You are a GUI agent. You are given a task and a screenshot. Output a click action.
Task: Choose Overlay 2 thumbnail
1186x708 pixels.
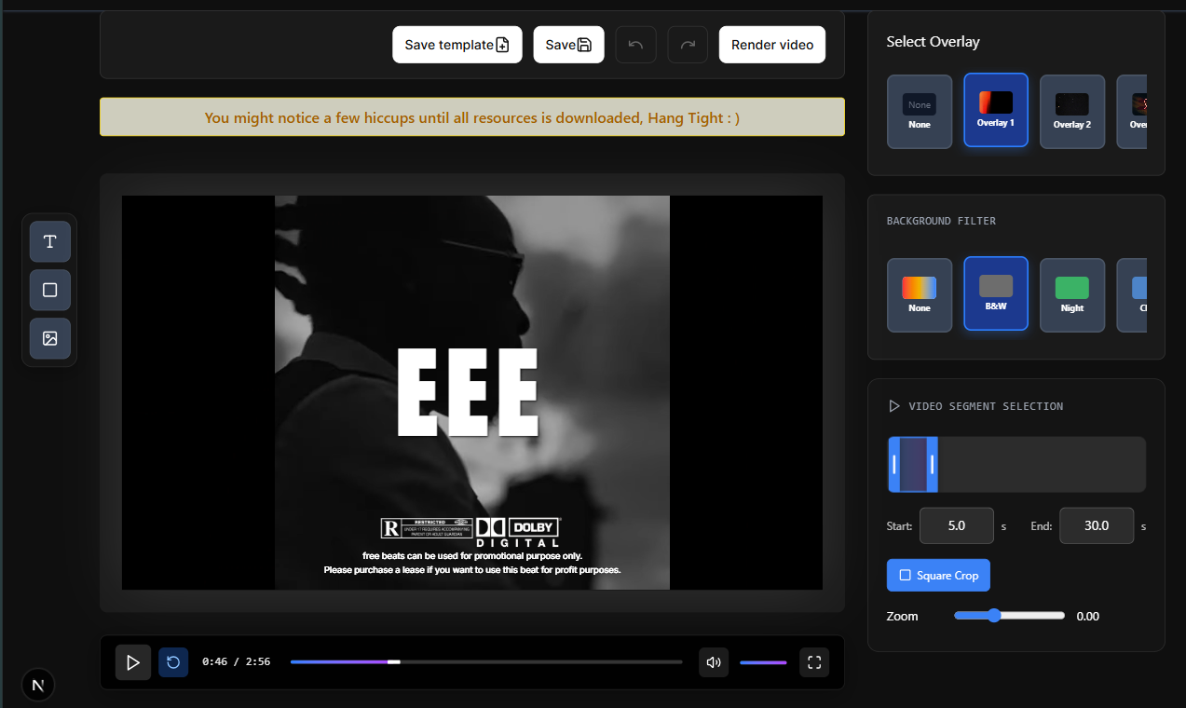(1071, 111)
